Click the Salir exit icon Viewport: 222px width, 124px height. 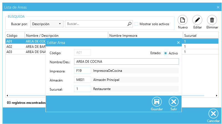click(174, 102)
